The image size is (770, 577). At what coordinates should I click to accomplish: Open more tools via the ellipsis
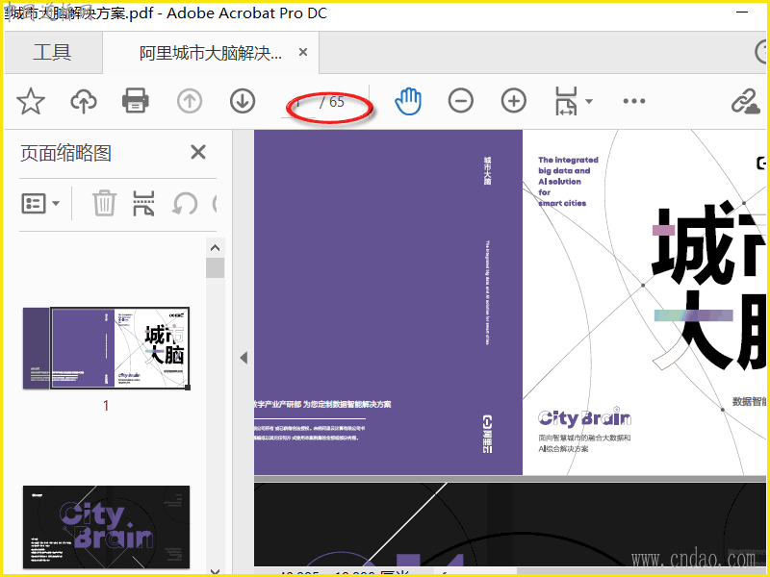634,101
